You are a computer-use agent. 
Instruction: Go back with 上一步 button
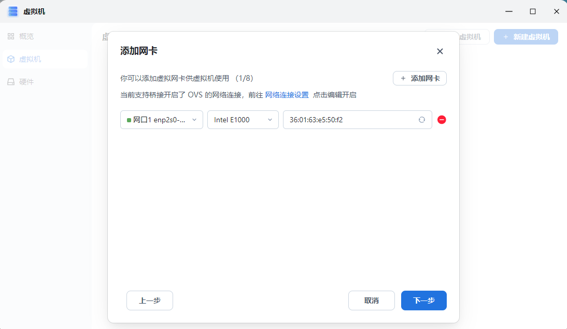(150, 301)
